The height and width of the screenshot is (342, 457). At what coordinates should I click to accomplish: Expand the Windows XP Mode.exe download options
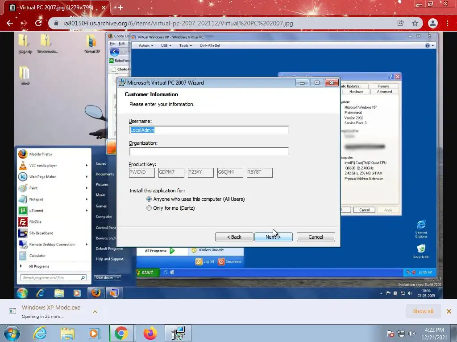pos(95,312)
